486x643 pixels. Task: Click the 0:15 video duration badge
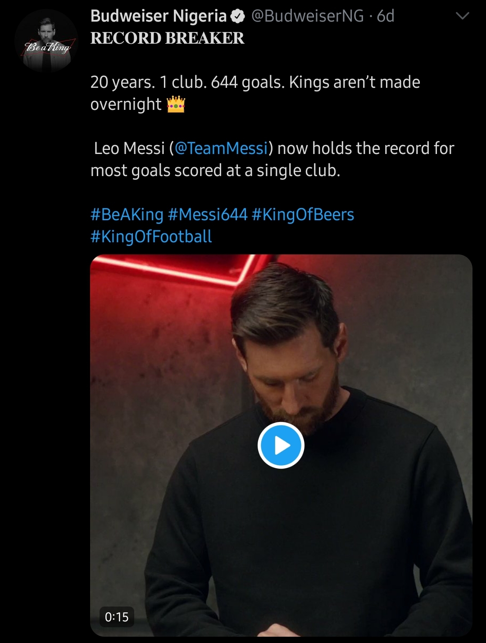tap(117, 616)
